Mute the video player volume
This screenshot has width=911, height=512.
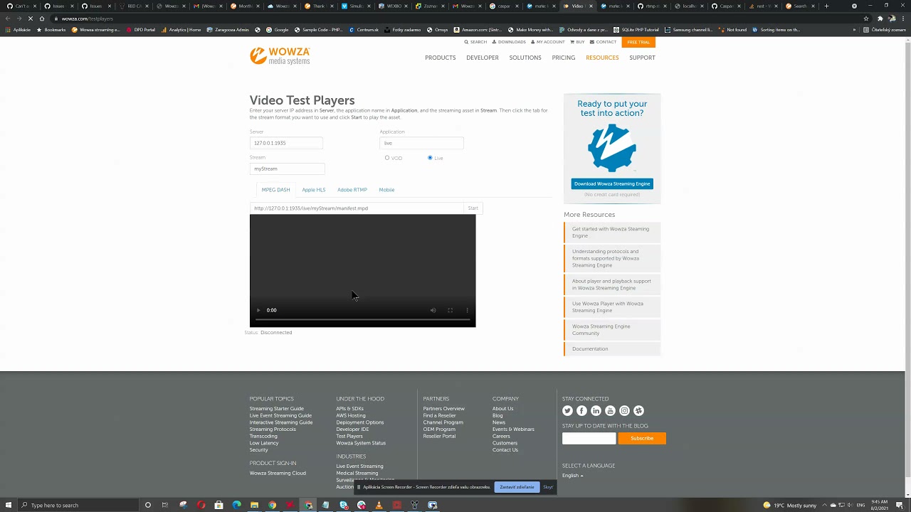433,310
